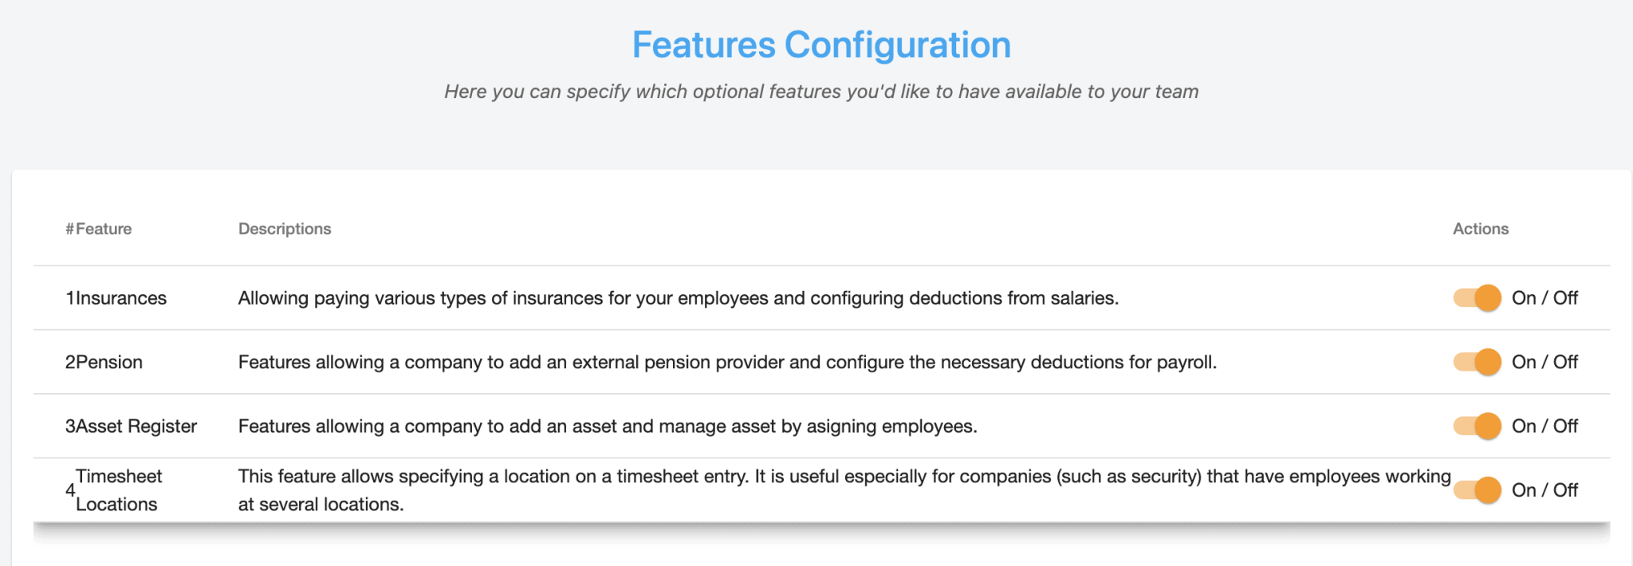Click the On / Off label for Pension

point(1545,362)
